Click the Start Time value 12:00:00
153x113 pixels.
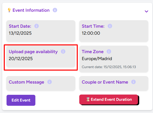pyautogui.click(x=91, y=33)
